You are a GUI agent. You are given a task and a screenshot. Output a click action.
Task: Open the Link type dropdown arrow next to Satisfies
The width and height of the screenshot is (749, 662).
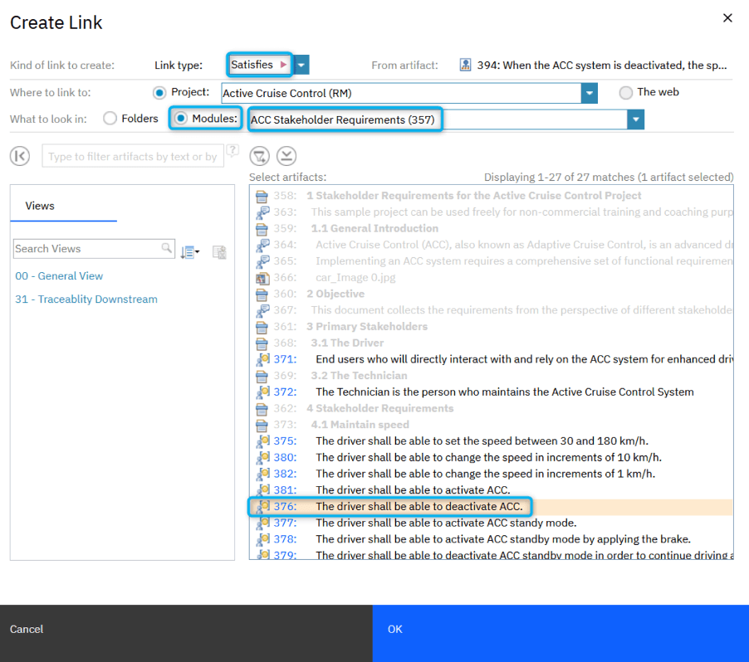pyautogui.click(x=300, y=64)
